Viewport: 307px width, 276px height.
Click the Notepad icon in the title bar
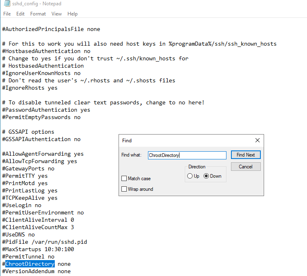tap(7, 3)
